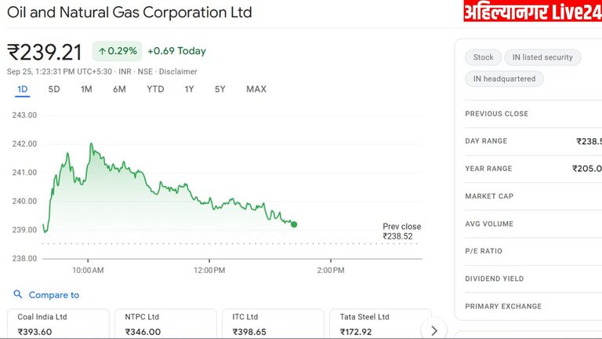Show the 6M chart range

click(119, 89)
